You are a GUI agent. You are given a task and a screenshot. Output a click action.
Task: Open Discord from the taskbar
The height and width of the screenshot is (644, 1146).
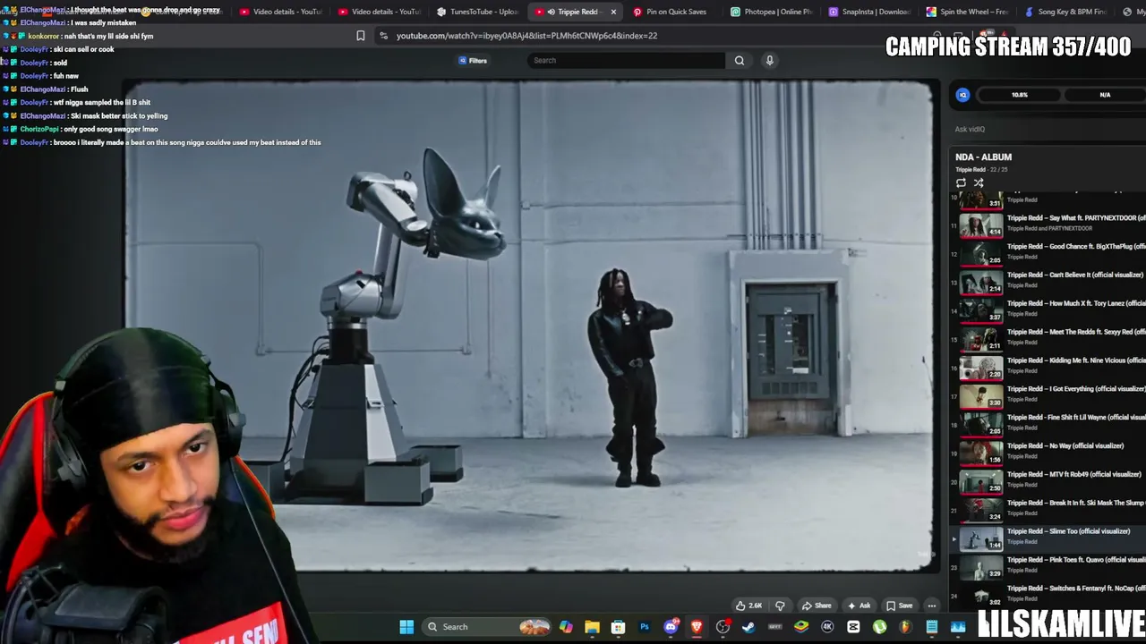click(671, 627)
